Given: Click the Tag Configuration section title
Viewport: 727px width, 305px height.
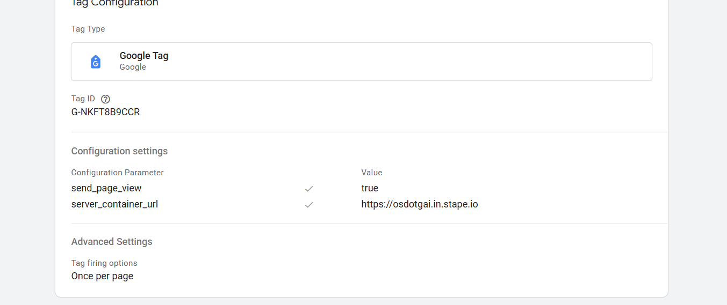Looking at the screenshot, I should click(115, 3).
